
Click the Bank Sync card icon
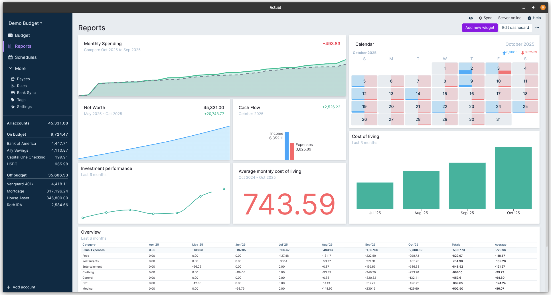[13, 93]
